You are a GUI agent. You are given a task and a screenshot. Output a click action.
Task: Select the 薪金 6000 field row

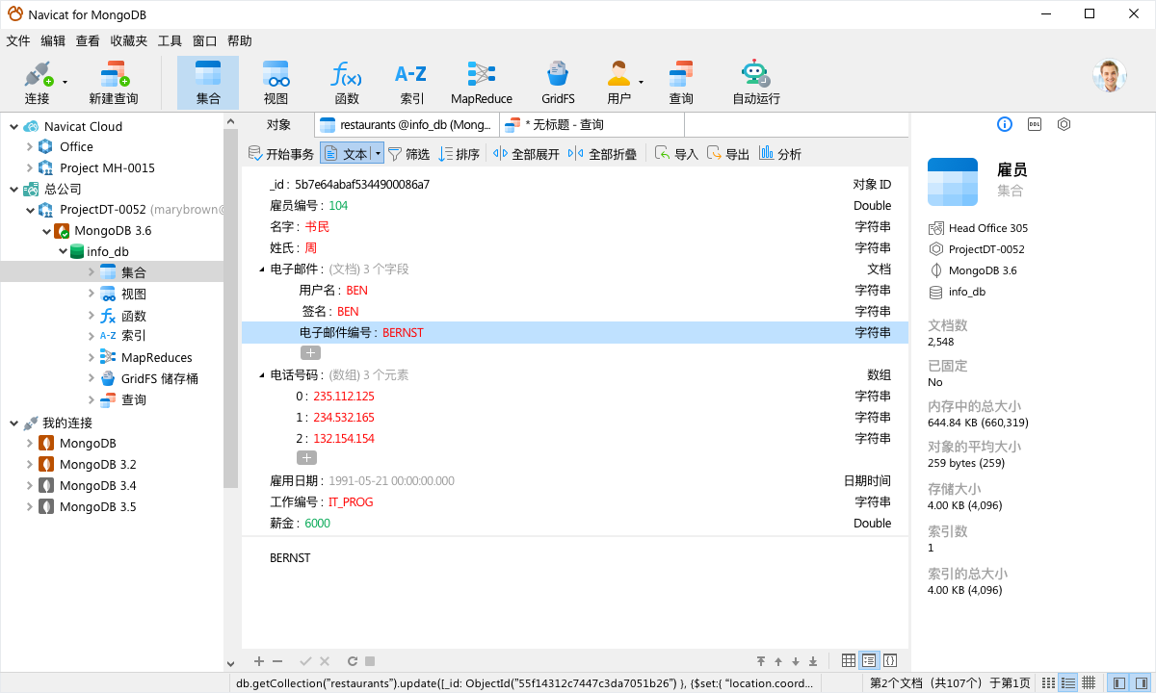[575, 524]
